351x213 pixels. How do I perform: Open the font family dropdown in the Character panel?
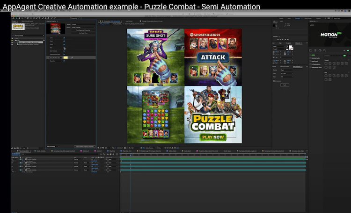[279, 46]
